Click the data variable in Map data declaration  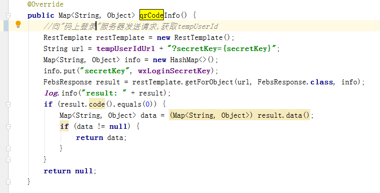click(149, 116)
